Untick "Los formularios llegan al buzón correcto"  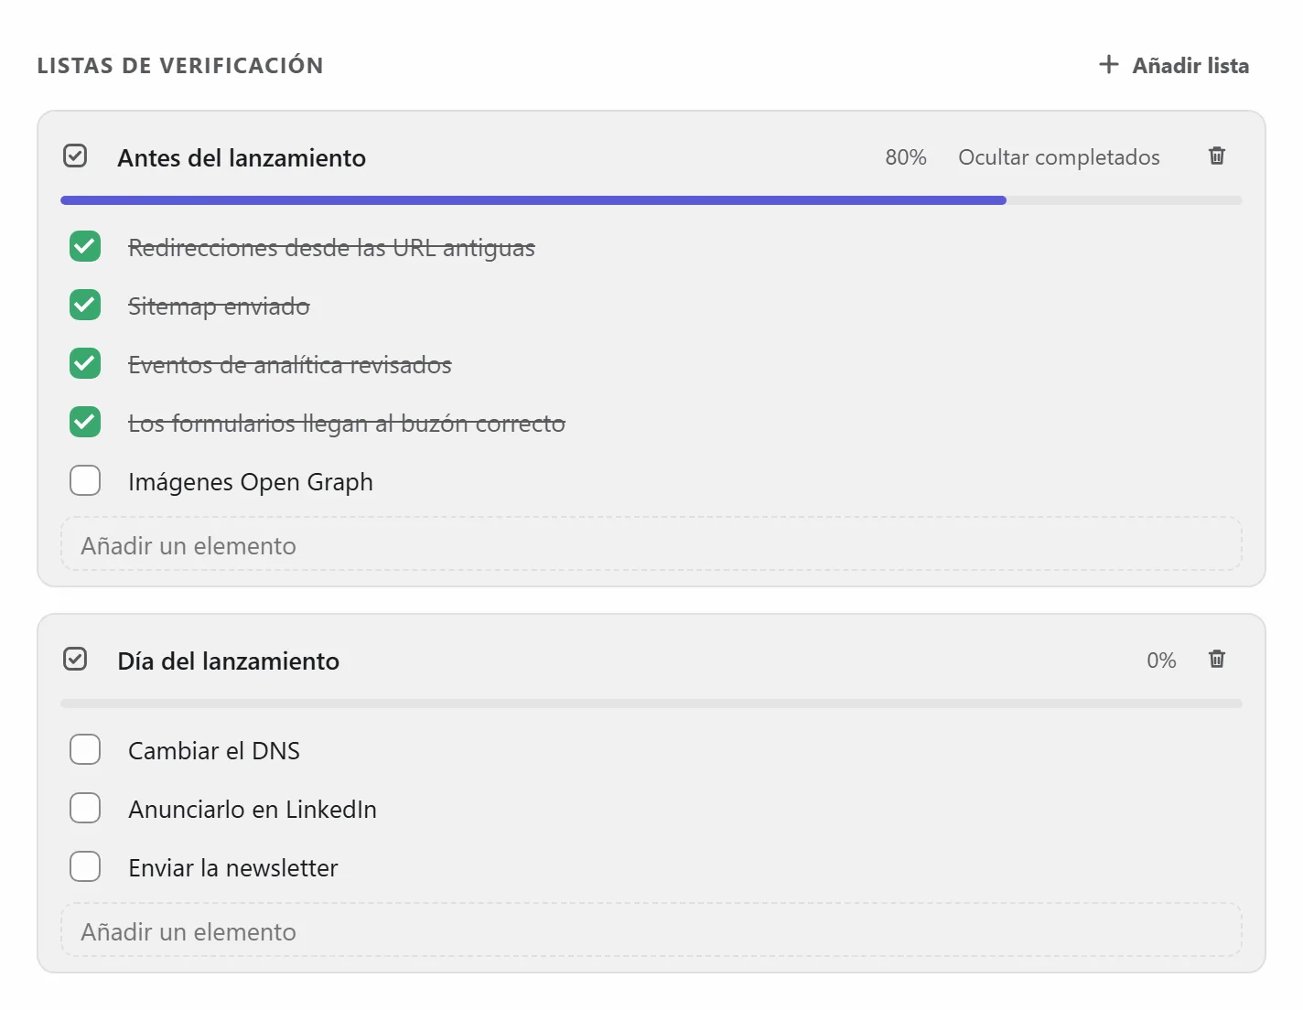(85, 422)
